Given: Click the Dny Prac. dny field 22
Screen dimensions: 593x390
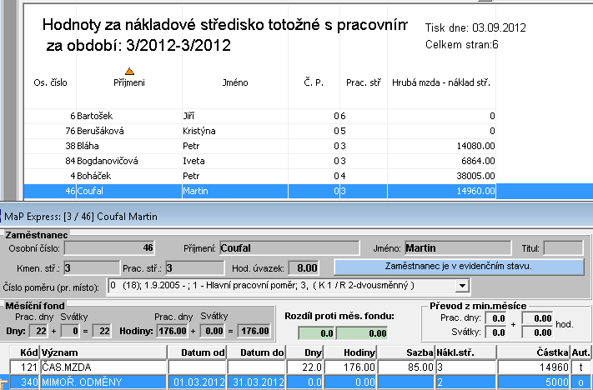Looking at the screenshot, I should (x=38, y=331).
